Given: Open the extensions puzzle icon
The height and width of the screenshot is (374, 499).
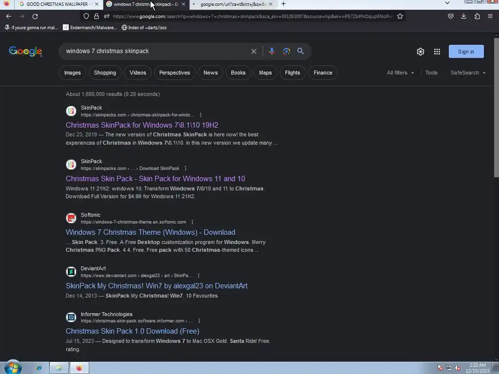Looking at the screenshot, I should pyautogui.click(x=477, y=16).
